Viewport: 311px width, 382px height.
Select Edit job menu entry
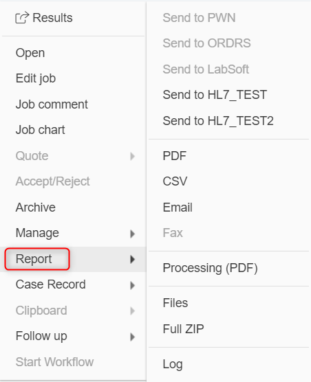pos(36,78)
